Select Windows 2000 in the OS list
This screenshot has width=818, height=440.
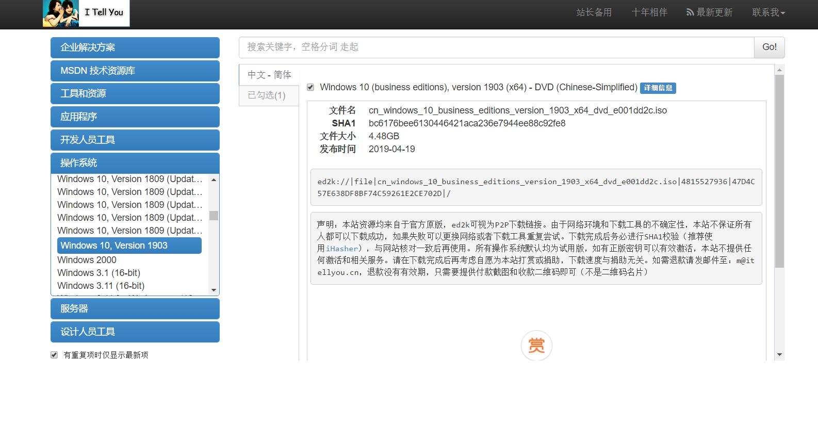pyautogui.click(x=87, y=260)
